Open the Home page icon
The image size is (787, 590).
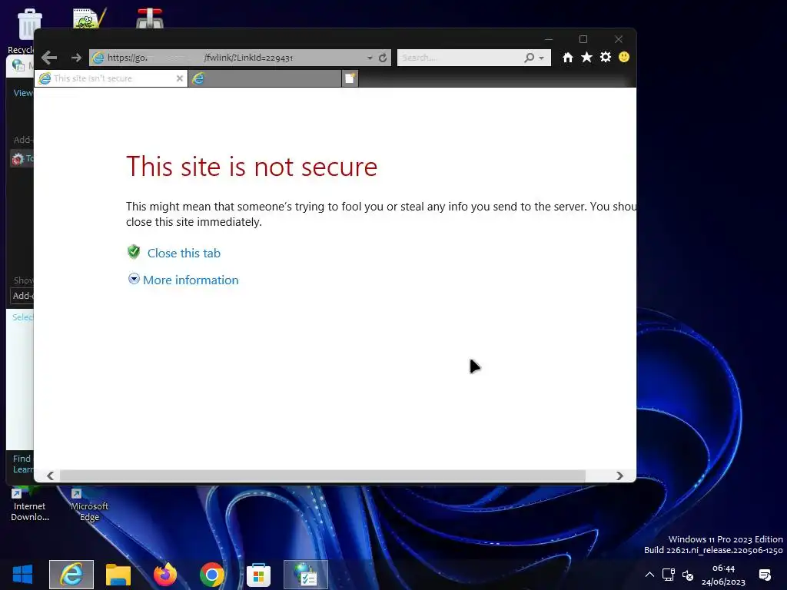tap(568, 57)
